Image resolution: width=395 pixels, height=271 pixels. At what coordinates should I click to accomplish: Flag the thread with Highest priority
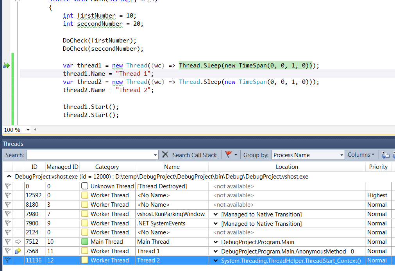(8, 195)
